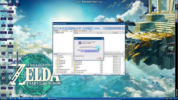Click the Open folder icon in UltraISO toolbar
The height and width of the screenshot is (100, 178).
coord(57,28)
